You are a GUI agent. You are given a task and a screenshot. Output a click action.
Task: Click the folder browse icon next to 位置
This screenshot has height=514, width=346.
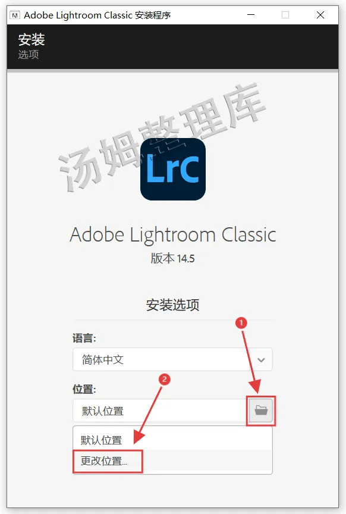[x=261, y=410]
